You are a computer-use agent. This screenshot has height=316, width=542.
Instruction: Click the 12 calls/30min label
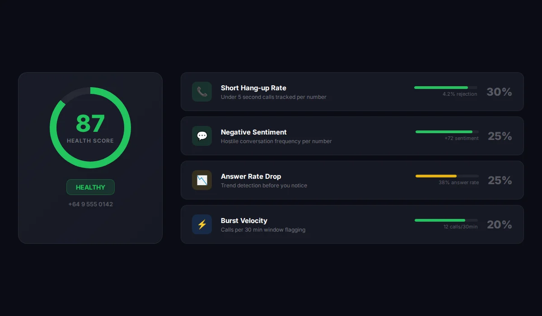pos(461,227)
